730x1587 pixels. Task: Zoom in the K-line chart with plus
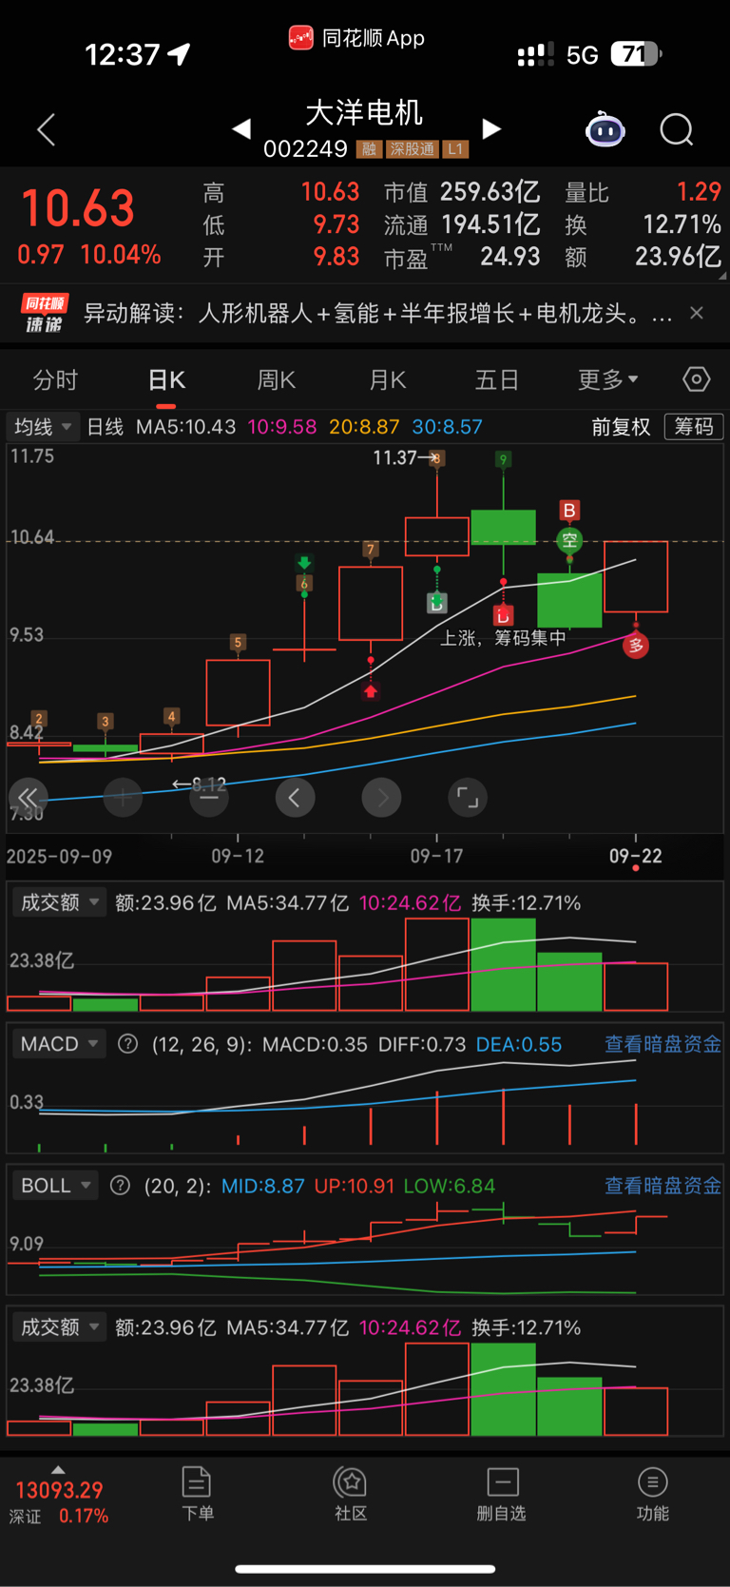[123, 797]
